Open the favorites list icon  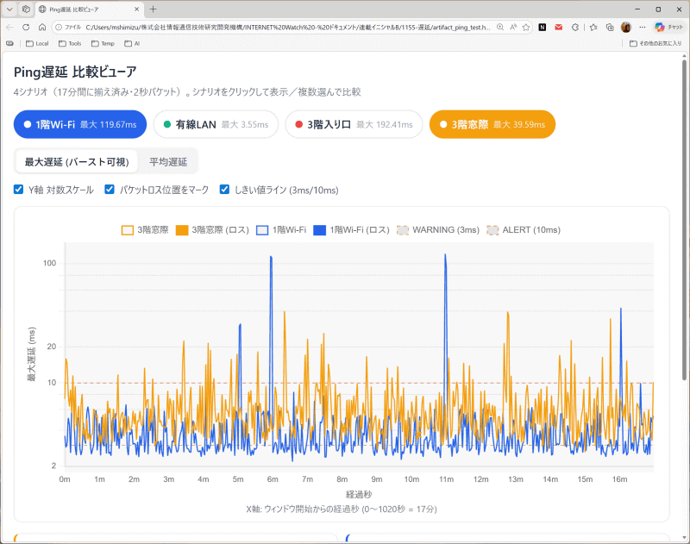click(593, 28)
